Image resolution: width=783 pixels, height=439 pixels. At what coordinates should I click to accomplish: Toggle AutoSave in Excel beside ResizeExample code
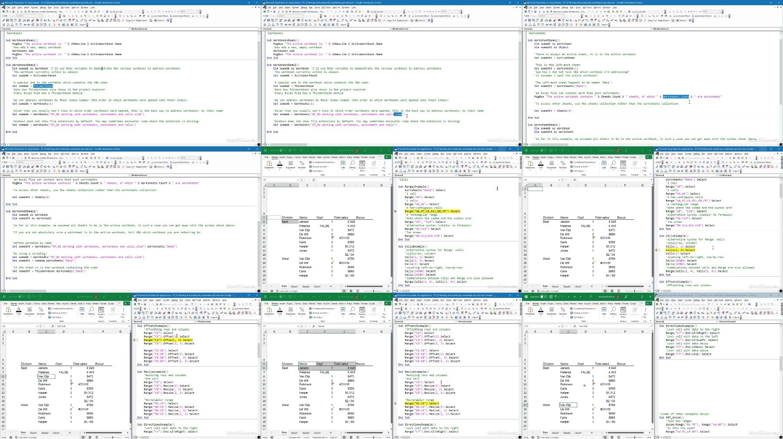(283, 297)
